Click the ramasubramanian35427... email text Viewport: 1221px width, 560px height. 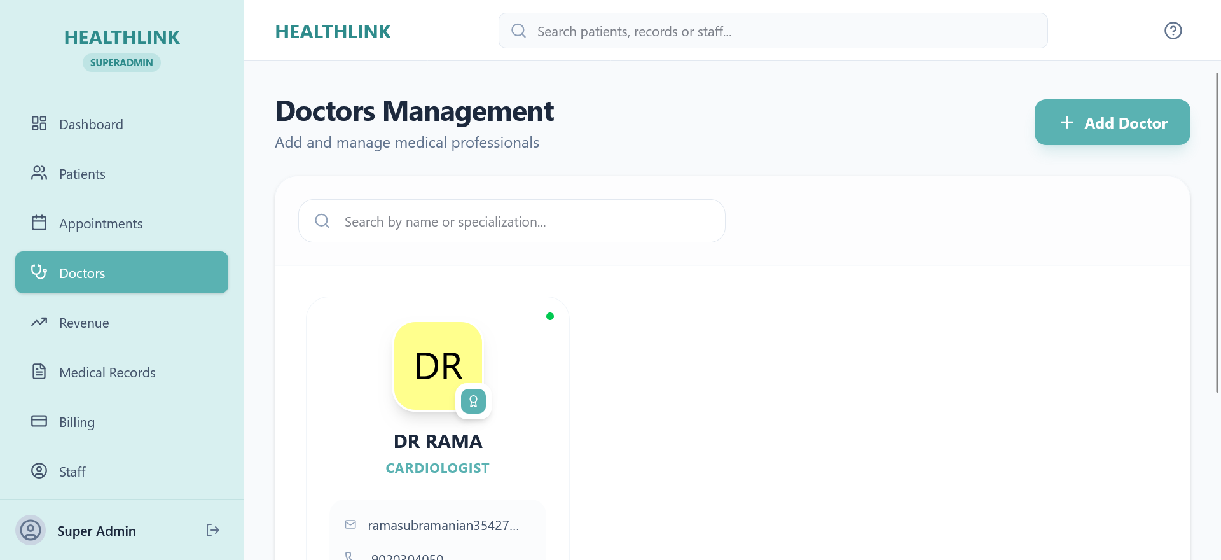pos(443,526)
